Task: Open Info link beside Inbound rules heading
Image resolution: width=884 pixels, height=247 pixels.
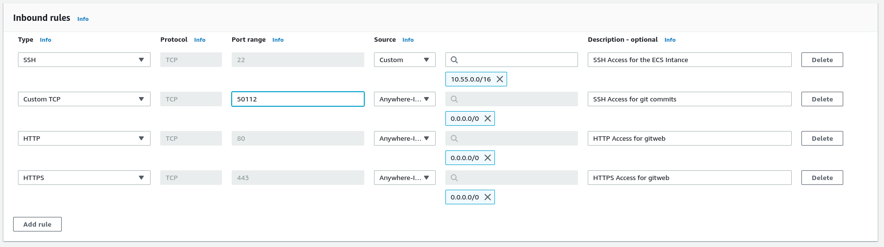Action: pos(83,19)
